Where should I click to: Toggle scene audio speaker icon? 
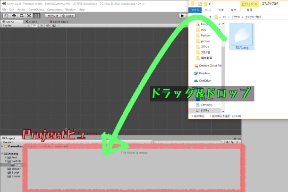click(48, 25)
